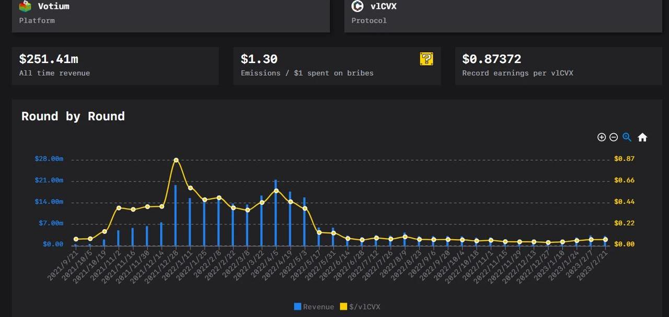Select the $/vlCVX data point for 2022/4/5

tap(276, 191)
